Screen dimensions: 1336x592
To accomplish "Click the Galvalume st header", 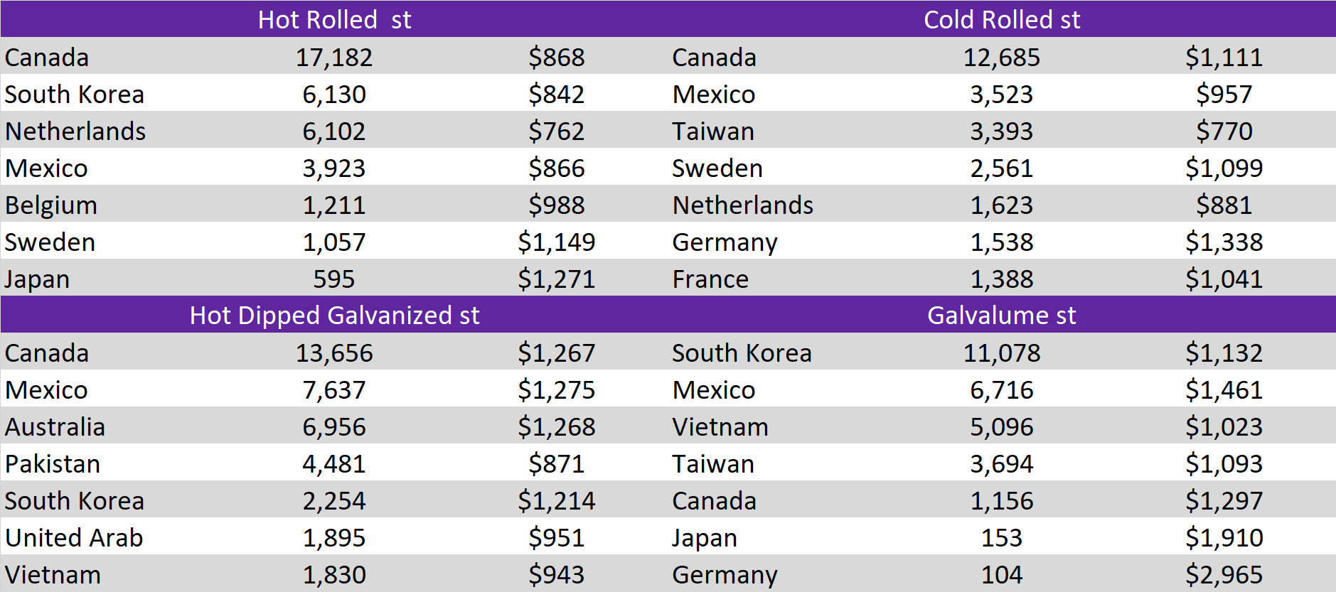I will coord(1002,315).
